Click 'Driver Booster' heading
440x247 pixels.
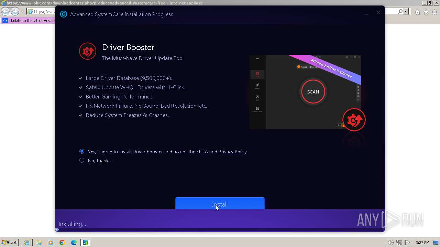(128, 47)
